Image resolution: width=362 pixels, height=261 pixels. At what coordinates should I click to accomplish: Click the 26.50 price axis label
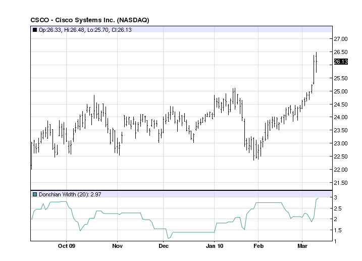(341, 52)
